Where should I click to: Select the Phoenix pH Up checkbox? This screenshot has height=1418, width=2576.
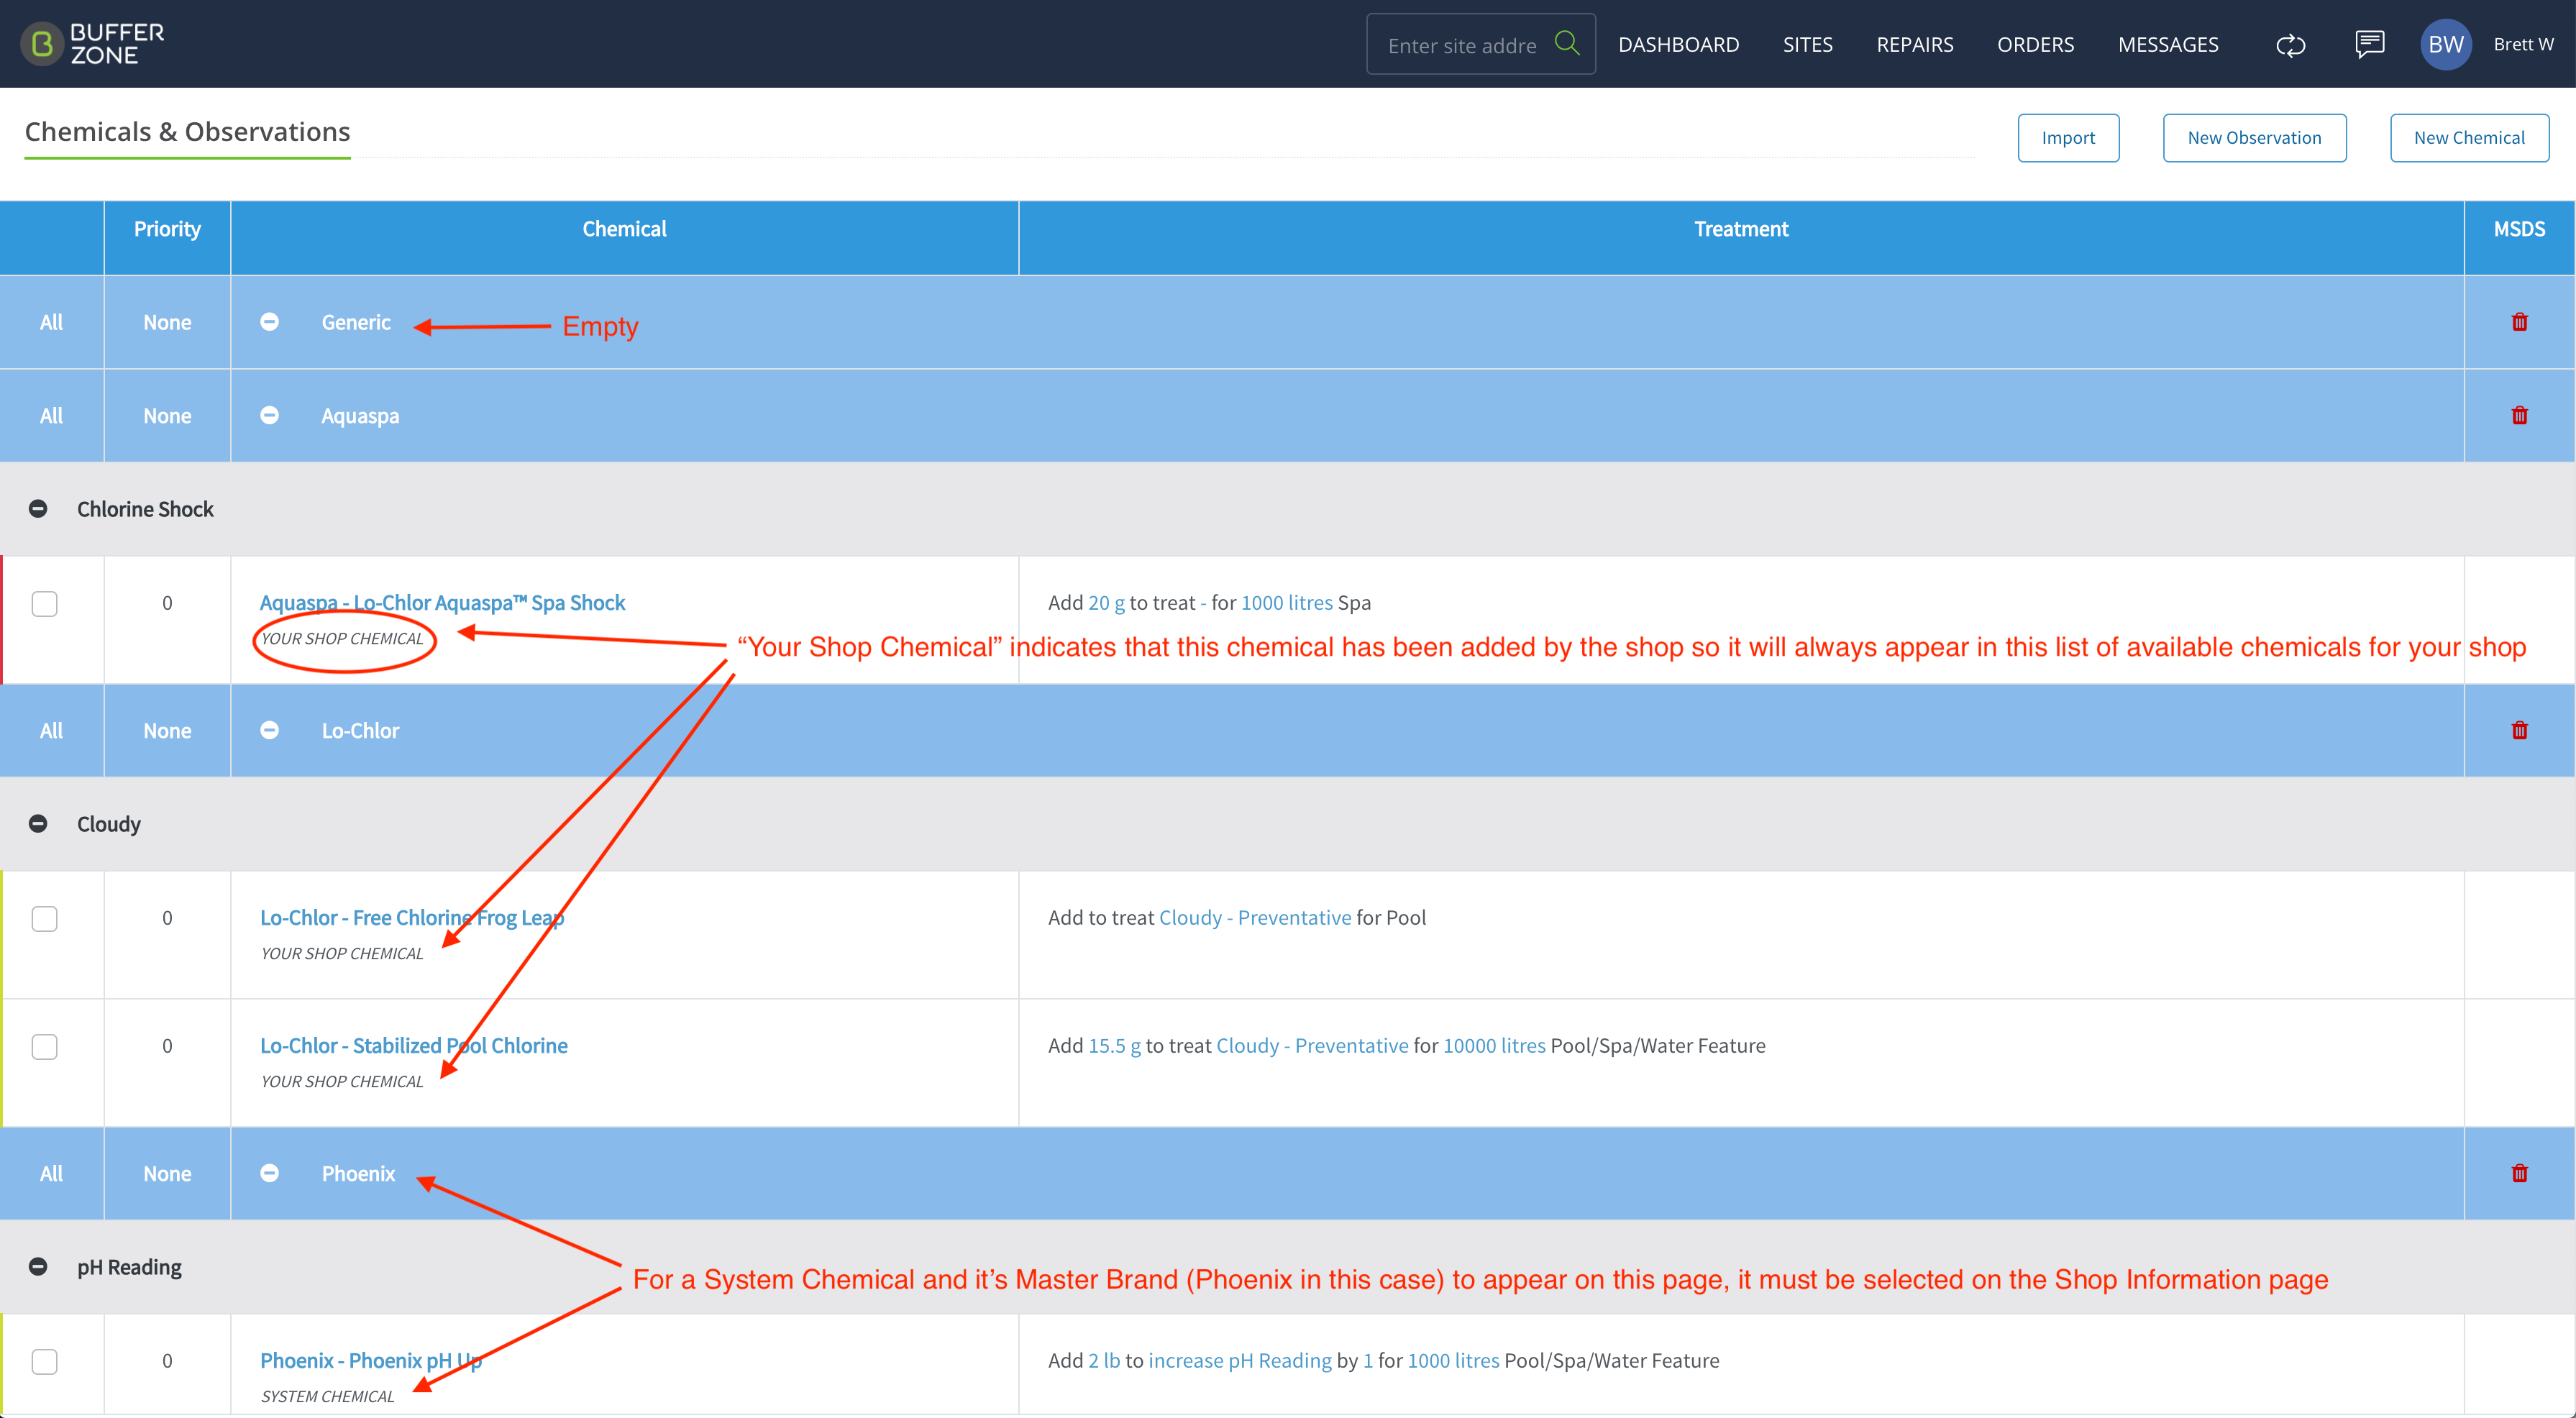click(44, 1362)
